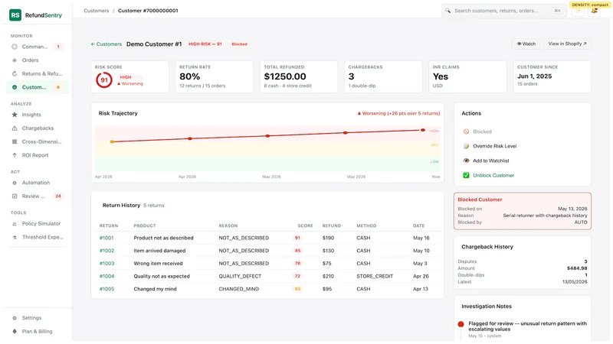Click the first orange point on Risk Trajectory
The height and width of the screenshot is (344, 613).
[x=112, y=142]
